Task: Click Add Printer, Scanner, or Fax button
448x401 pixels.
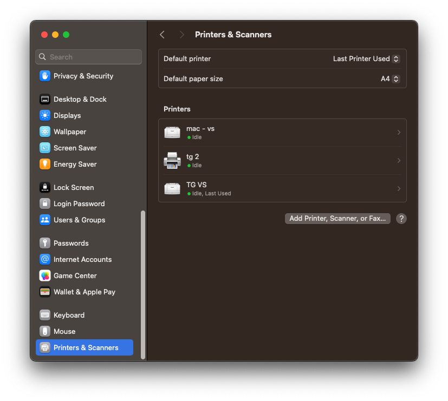Action: pyautogui.click(x=337, y=219)
